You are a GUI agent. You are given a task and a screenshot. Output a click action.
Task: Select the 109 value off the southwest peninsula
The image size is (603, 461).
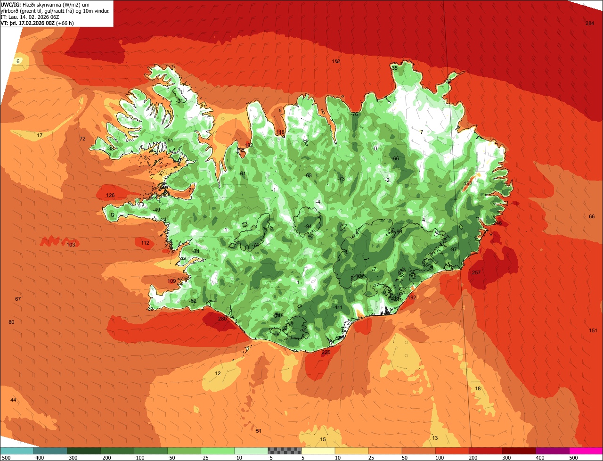coord(172,281)
